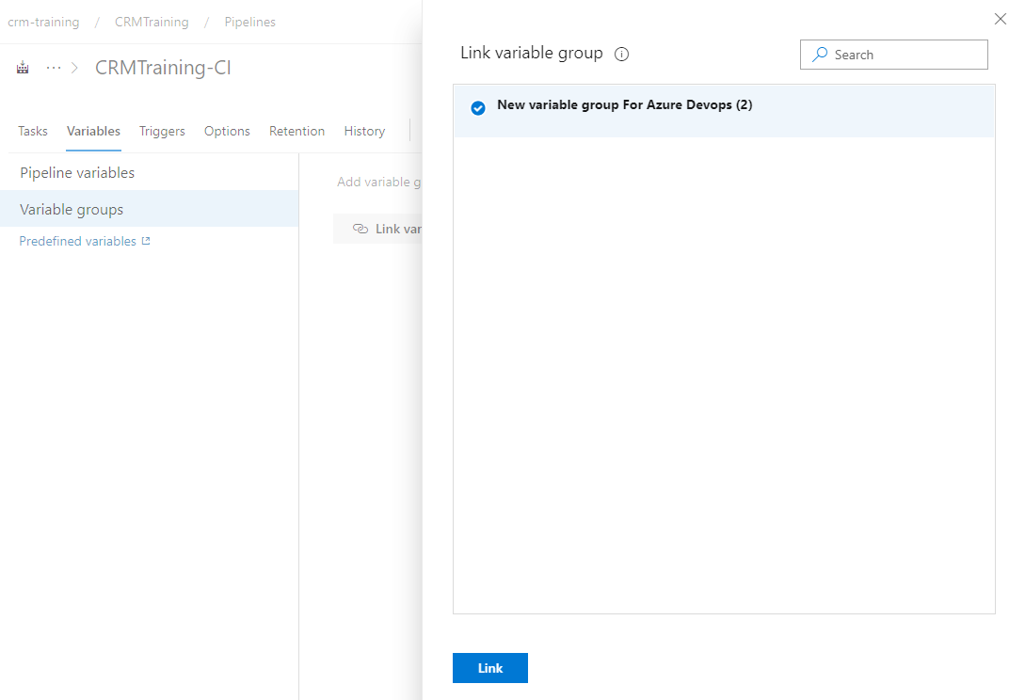Image resolution: width=1025 pixels, height=700 pixels.
Task: Open the Retention tab
Action: (x=296, y=132)
